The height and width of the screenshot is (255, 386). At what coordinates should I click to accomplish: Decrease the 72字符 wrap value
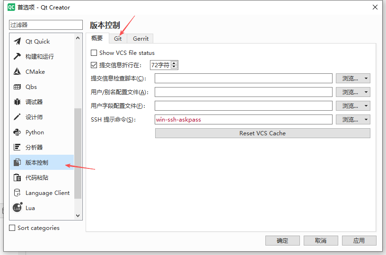click(x=174, y=67)
